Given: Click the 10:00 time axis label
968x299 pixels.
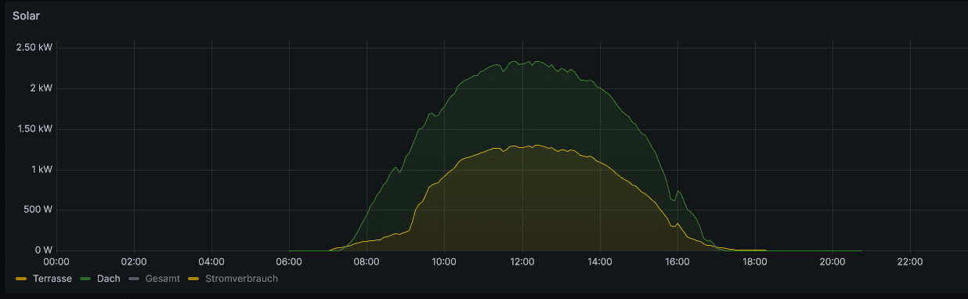Looking at the screenshot, I should point(445,262).
